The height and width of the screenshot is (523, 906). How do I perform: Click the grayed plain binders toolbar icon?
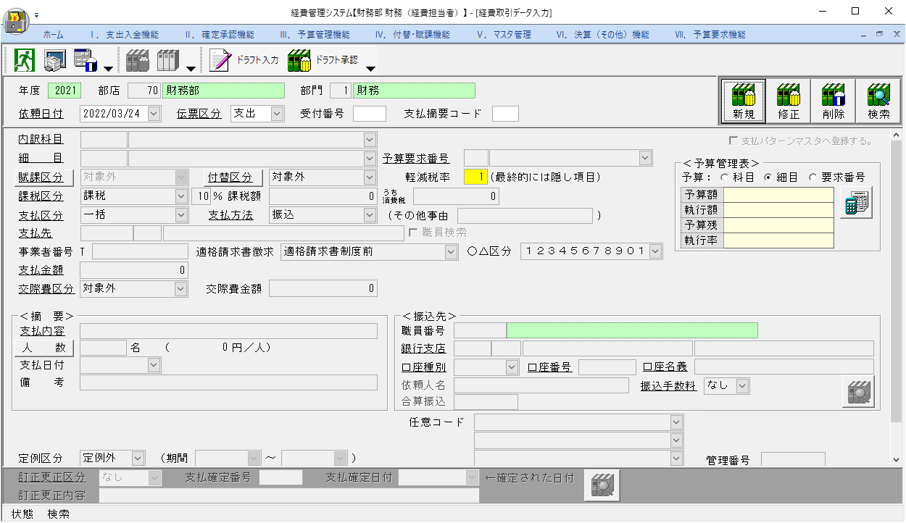[167, 61]
